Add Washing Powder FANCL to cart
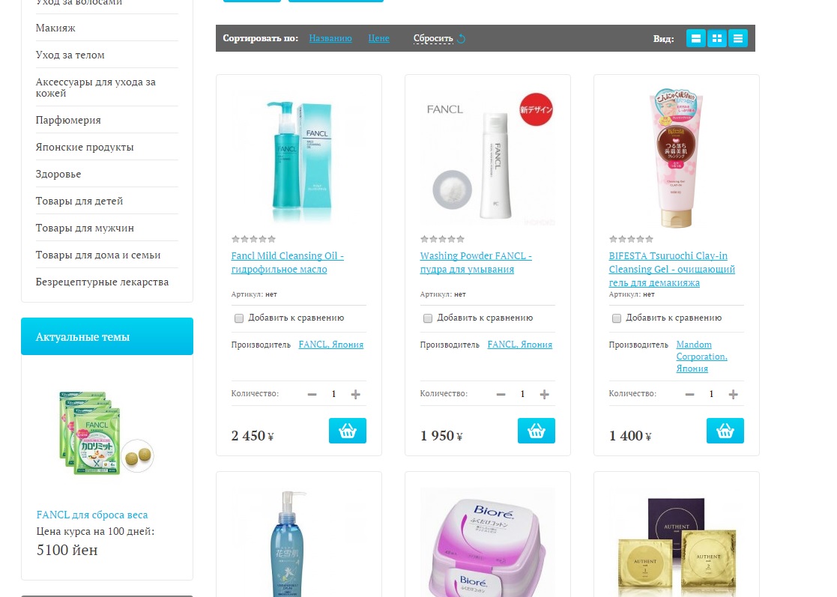 pyautogui.click(x=537, y=431)
